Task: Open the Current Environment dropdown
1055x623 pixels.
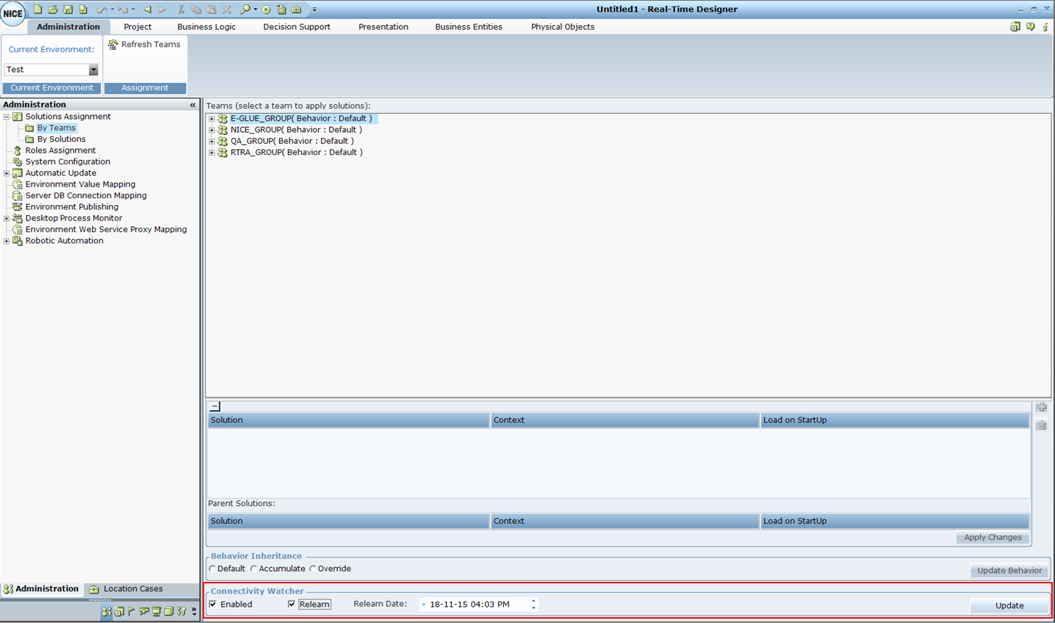Action: click(x=93, y=70)
